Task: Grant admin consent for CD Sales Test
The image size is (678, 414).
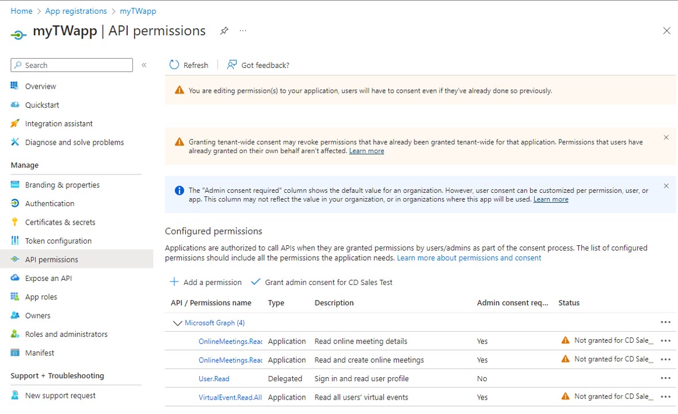Action: (x=322, y=282)
